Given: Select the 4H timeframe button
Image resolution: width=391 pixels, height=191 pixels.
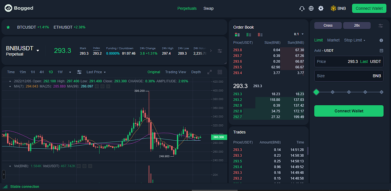Looking at the screenshot, I should point(42,72).
